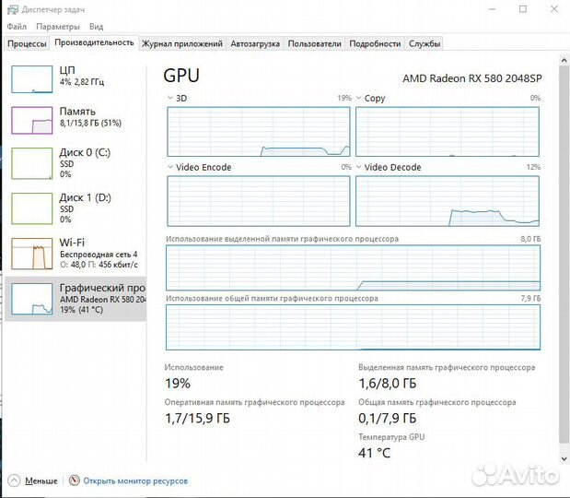Click the Меньше button
Image resolution: width=570 pixels, height=498 pixels.
point(41,480)
